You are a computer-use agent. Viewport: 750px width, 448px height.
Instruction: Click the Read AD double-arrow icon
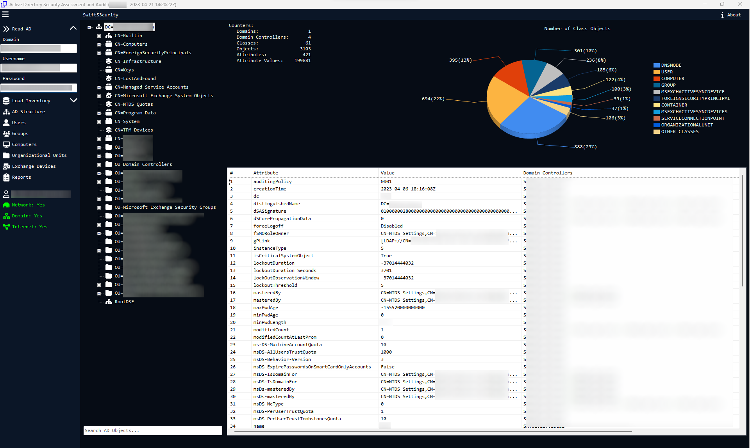6,29
